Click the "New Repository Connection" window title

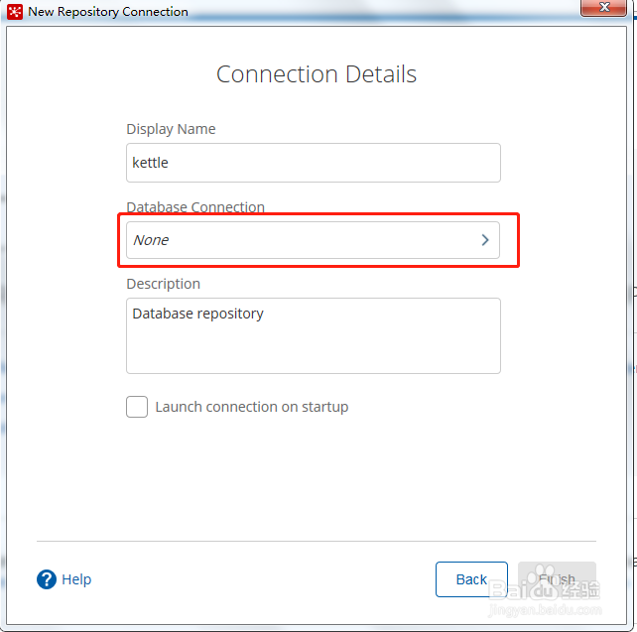coord(108,12)
